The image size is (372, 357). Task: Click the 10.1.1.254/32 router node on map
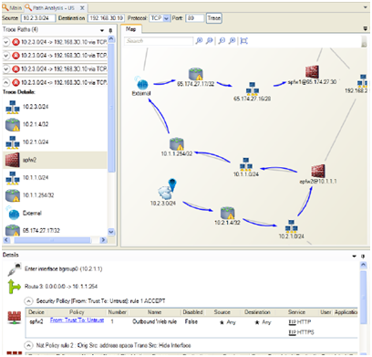point(177,144)
